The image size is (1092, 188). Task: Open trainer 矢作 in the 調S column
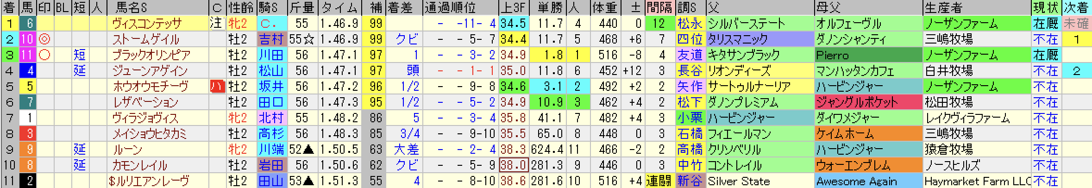coord(690,87)
